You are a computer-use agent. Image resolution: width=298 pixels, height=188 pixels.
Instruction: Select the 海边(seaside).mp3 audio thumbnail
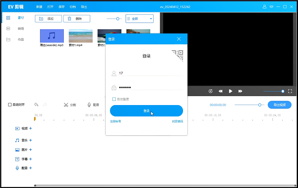[x=52, y=36]
